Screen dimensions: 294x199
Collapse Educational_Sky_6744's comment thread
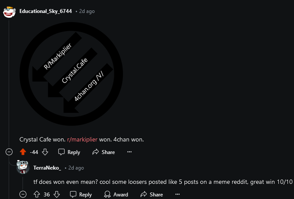[x=9, y=152]
